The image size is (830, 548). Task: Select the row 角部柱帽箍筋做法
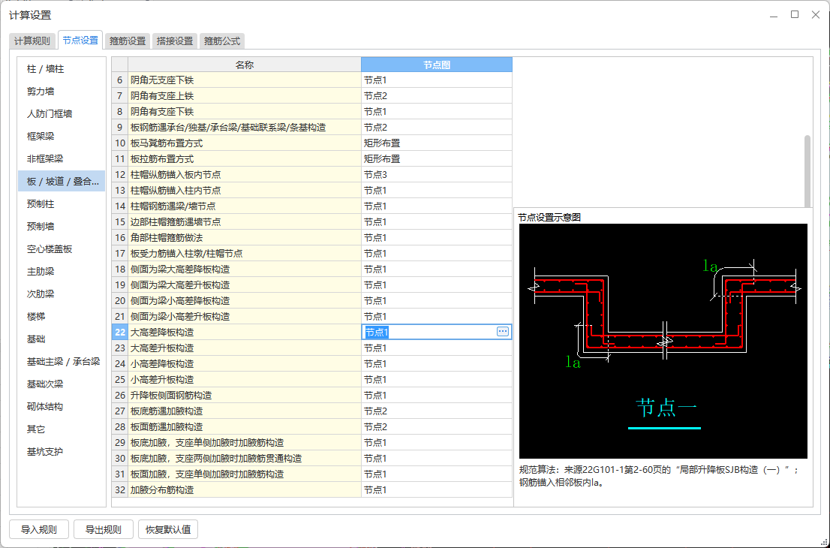pyautogui.click(x=311, y=238)
